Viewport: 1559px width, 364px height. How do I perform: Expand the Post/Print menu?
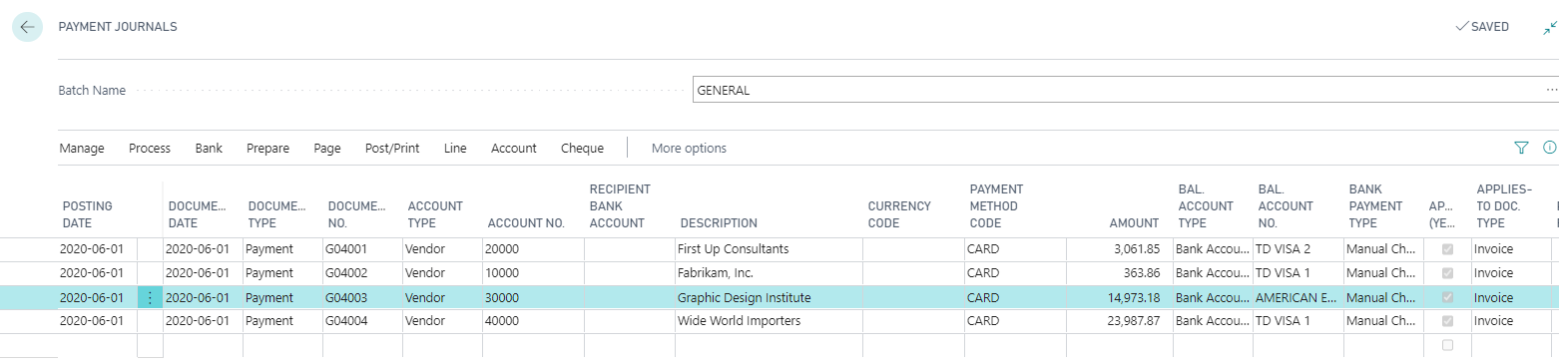tap(392, 149)
